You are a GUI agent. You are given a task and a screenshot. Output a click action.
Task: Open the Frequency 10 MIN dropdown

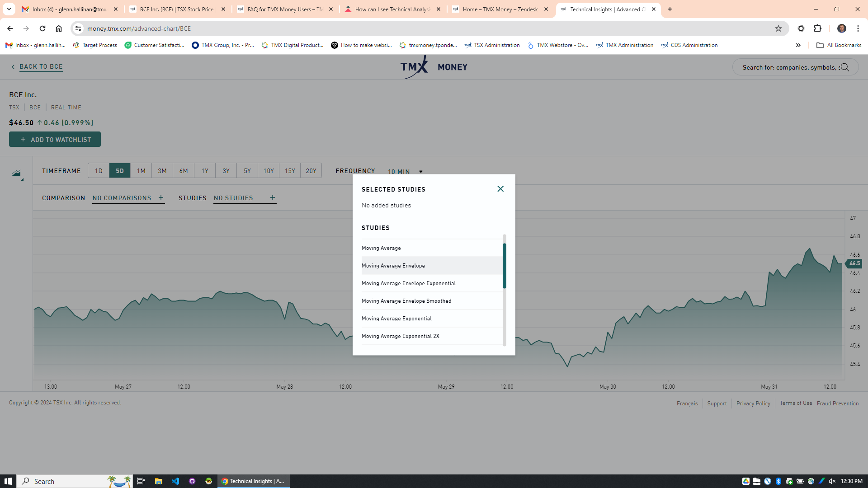pos(405,172)
